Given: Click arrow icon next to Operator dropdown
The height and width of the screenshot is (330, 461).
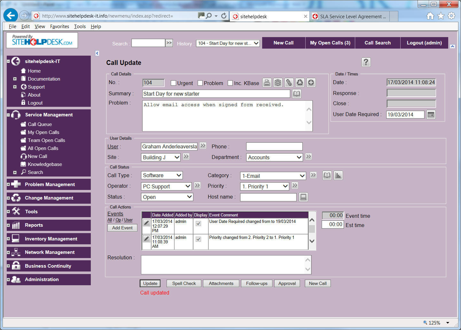Looking at the screenshot, I should [197, 185].
